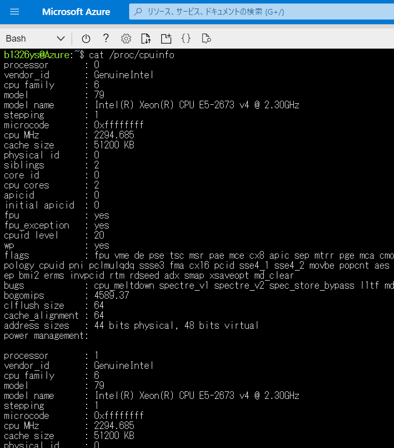Click the first cache size 51200 KB line
Viewport: 394px width, 448px height.
[69, 145]
